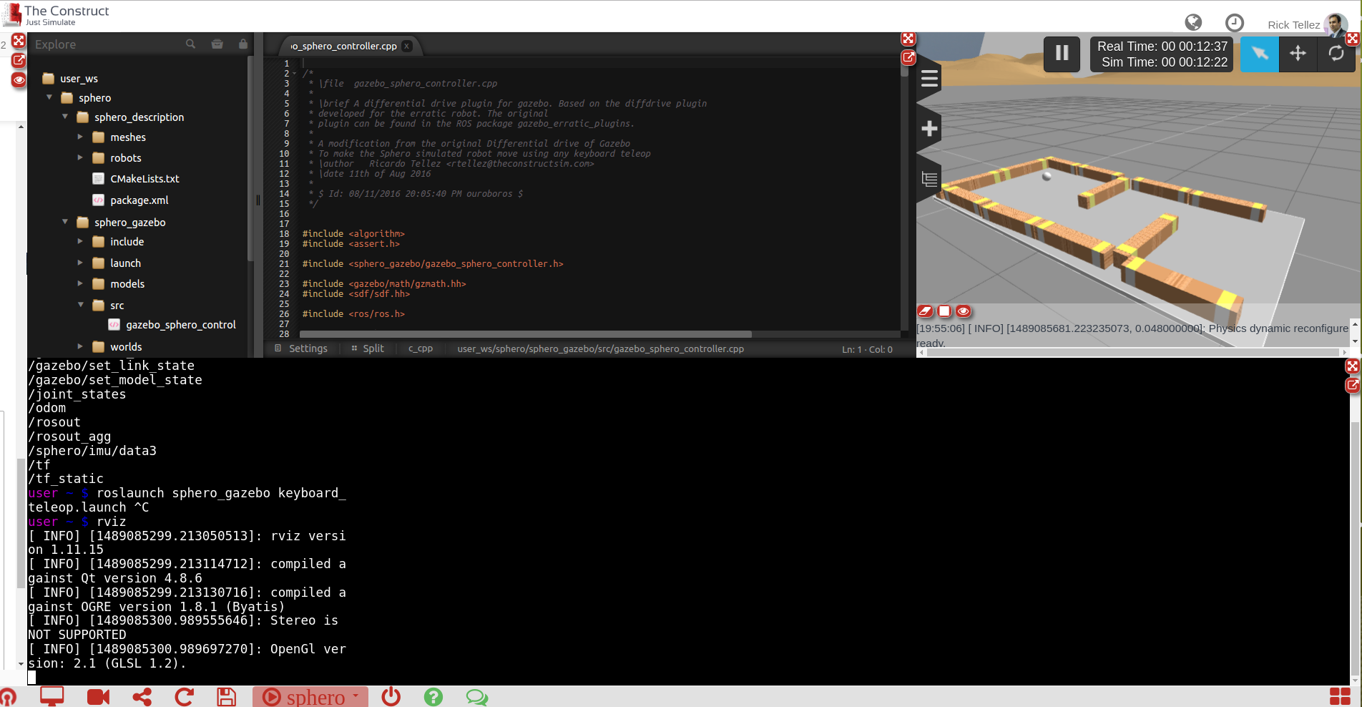Open the monitor desktop icon in bottom toolbar

pyautogui.click(x=52, y=696)
